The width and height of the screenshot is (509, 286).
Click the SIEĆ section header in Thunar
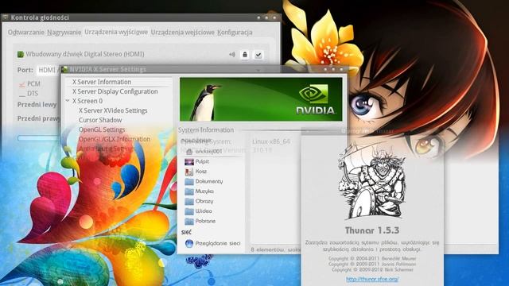click(x=186, y=233)
